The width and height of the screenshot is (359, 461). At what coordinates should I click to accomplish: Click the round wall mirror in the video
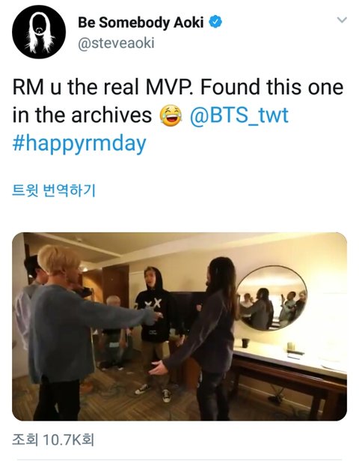click(271, 298)
